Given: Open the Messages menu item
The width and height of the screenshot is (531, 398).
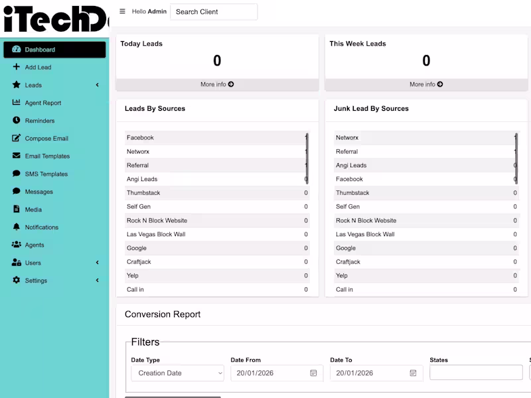Looking at the screenshot, I should point(54,192).
